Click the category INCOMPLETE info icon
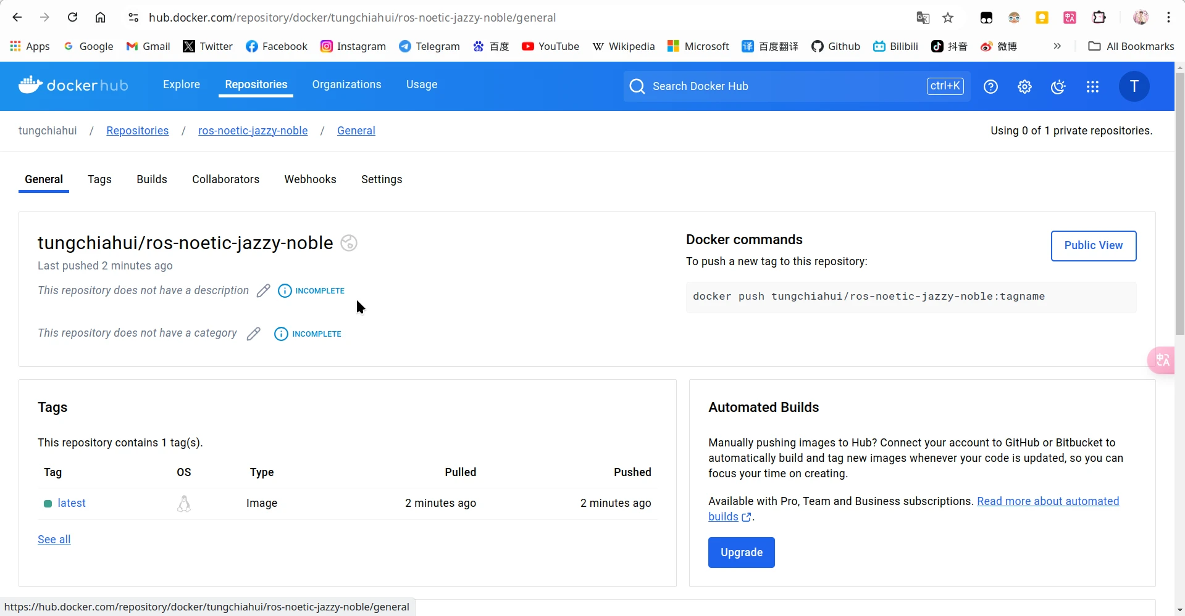Screen dimensions: 1185x616 [x=281, y=334]
